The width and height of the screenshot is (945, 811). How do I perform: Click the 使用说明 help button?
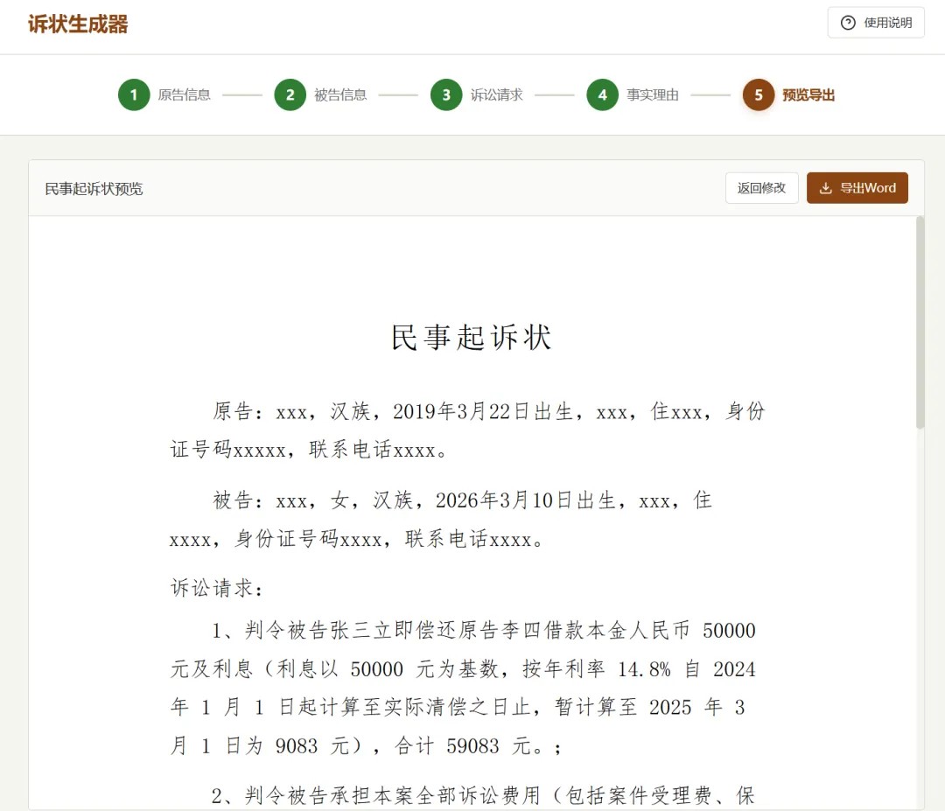pyautogui.click(x=876, y=23)
